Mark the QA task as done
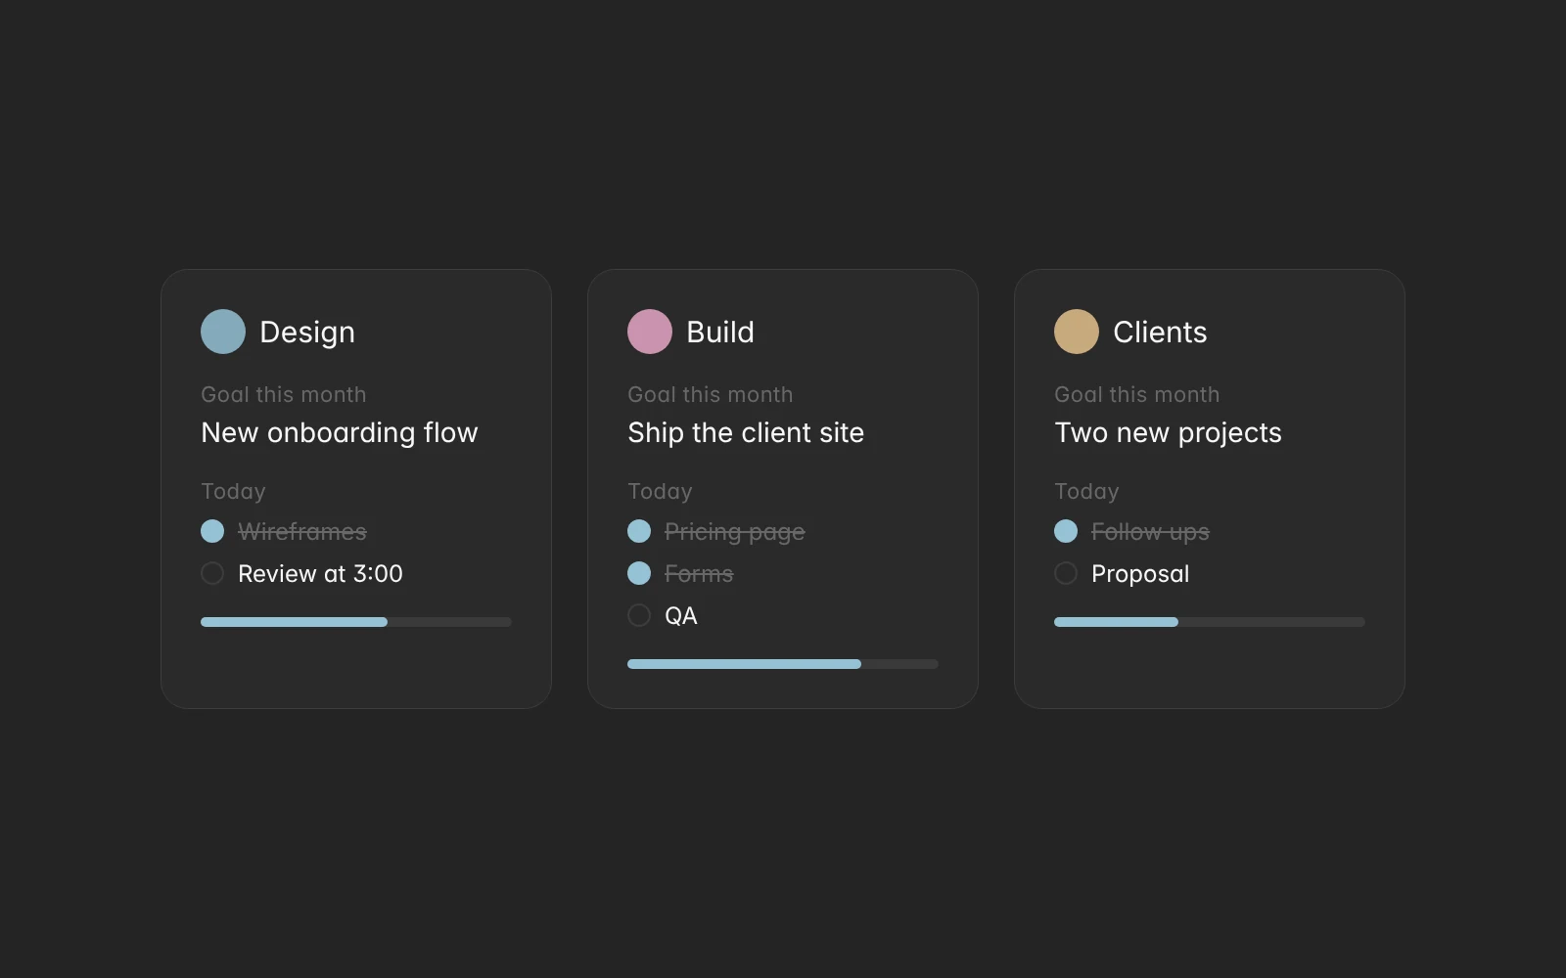 pos(639,615)
